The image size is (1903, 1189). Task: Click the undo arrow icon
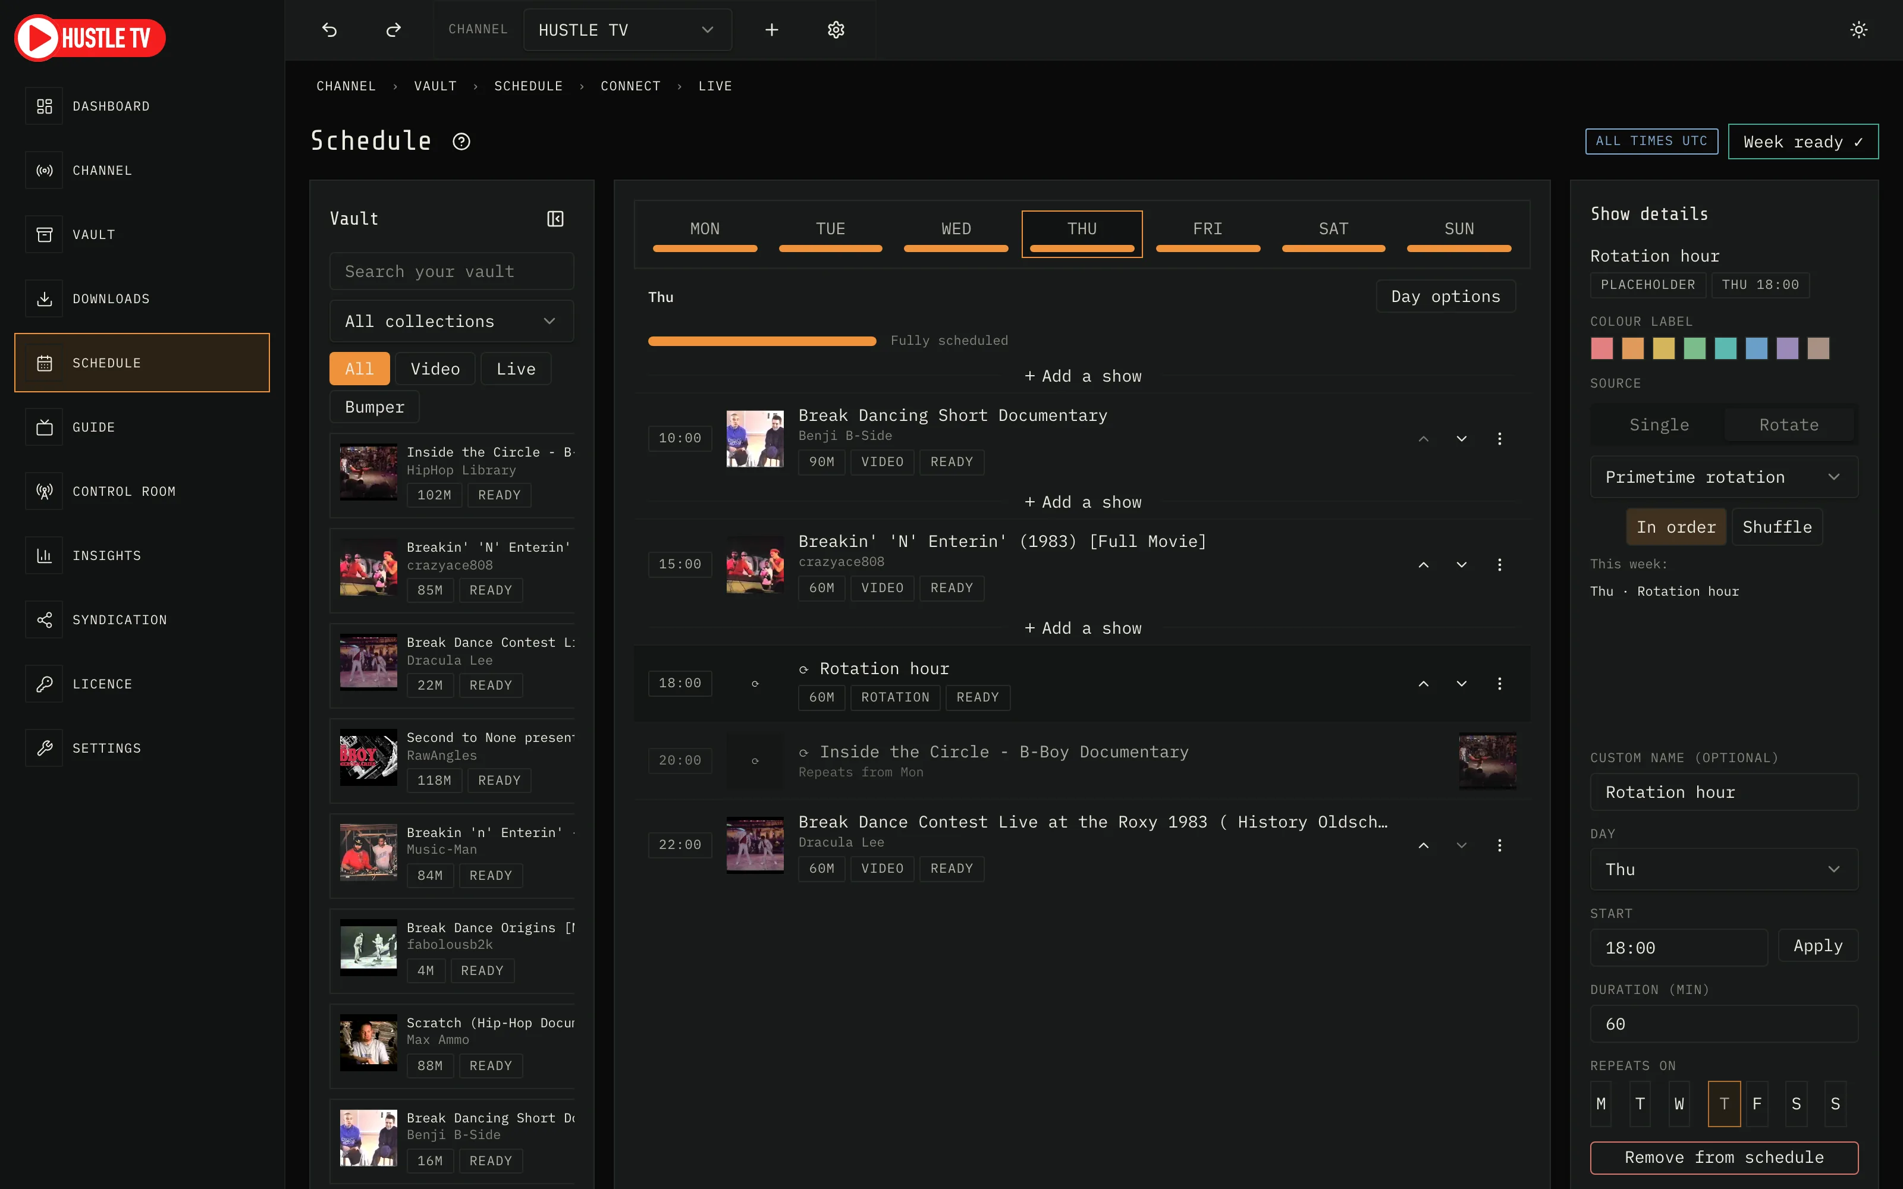(x=329, y=30)
